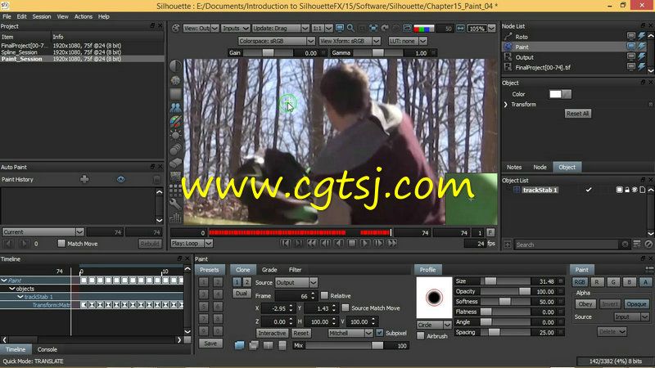Screen dimensions: 655x368
Task: Select the Clone brush people icon
Action: [x=175, y=108]
